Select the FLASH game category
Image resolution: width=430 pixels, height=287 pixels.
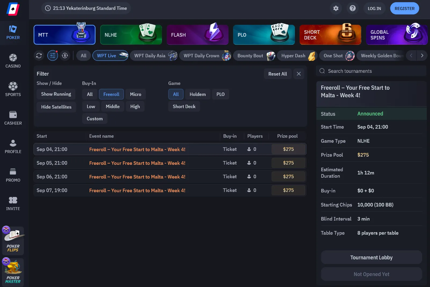[198, 35]
